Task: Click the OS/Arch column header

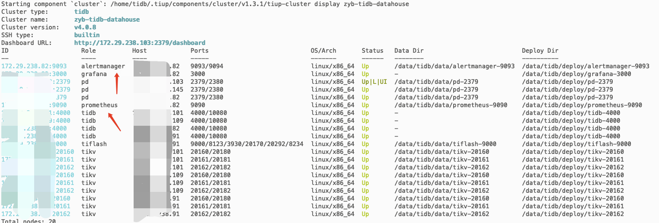Action: click(x=323, y=51)
